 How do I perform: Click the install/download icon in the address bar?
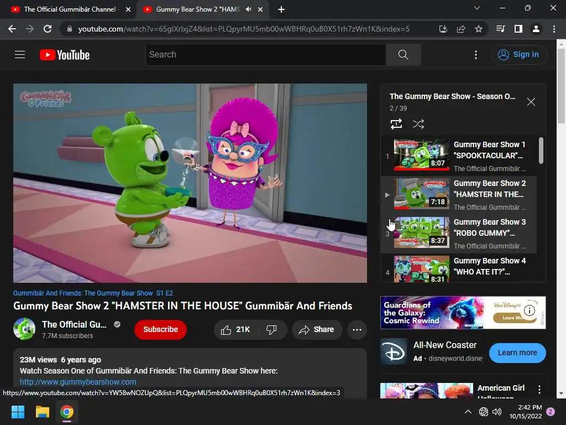443,29
